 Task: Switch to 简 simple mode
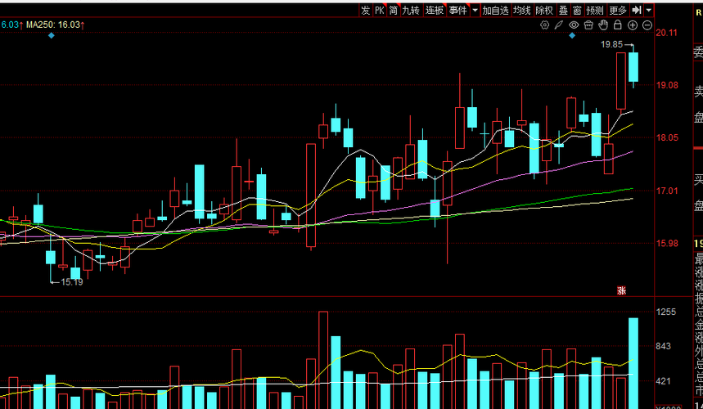[x=394, y=11]
